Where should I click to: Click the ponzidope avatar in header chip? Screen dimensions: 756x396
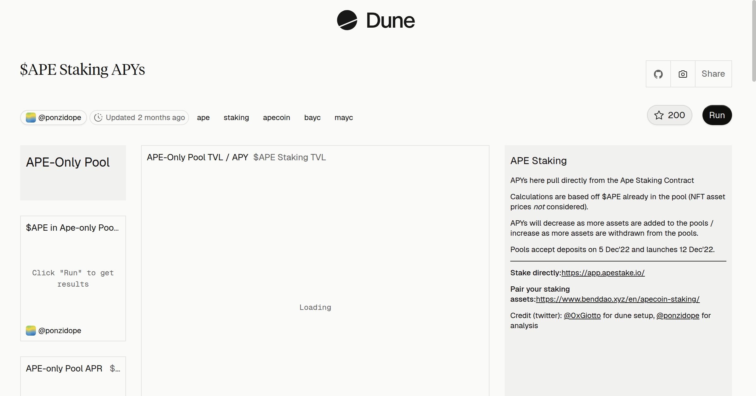pos(31,118)
